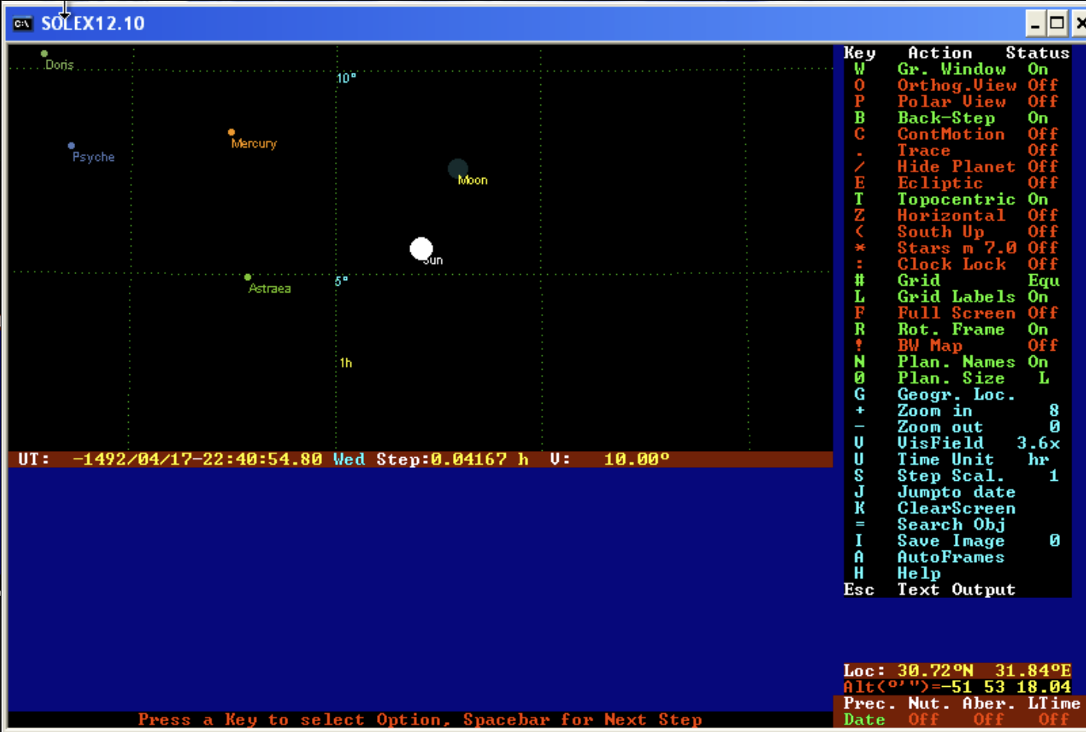
Task: Open the Grid type option
Action: [956, 280]
